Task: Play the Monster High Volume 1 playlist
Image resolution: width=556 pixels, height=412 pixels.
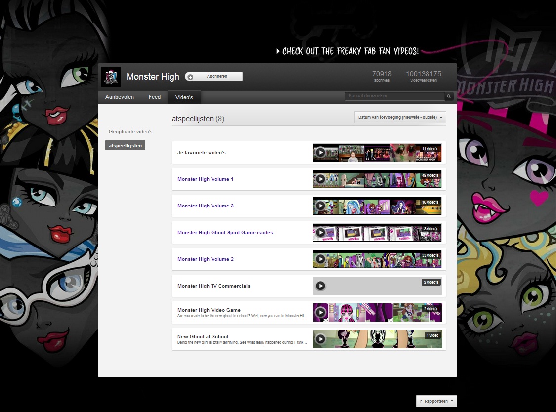Action: pos(320,179)
